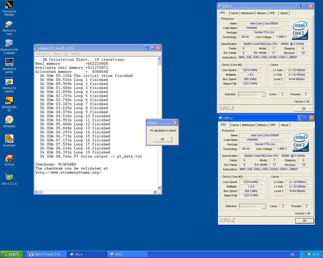Viewport: 323px width, 258px height.
Task: Switch to Mainboard tab in lower CPU-Z
Action: pyautogui.click(x=248, y=125)
